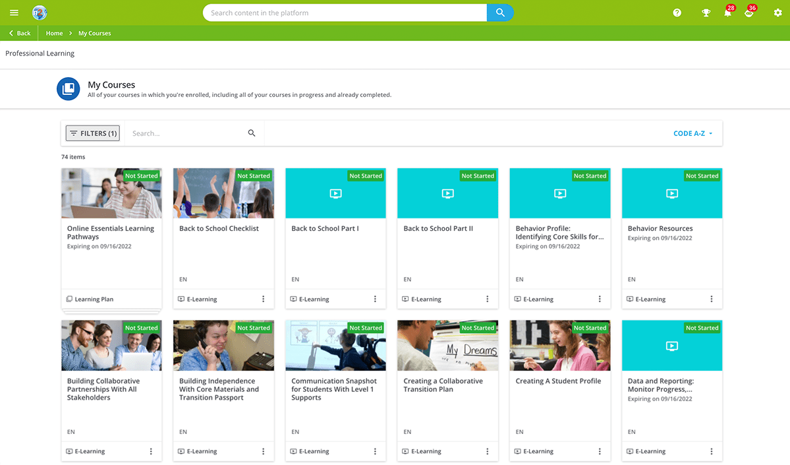
Task: Open the CODE A-Z sort dropdown
Action: pos(692,134)
